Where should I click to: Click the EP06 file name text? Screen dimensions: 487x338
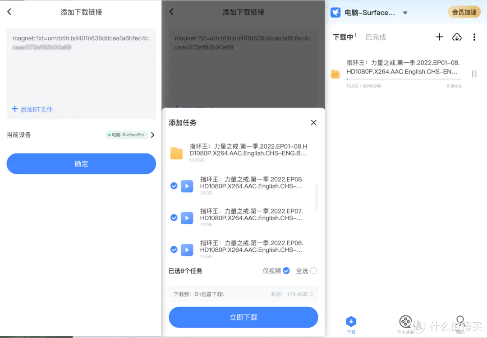(252, 246)
